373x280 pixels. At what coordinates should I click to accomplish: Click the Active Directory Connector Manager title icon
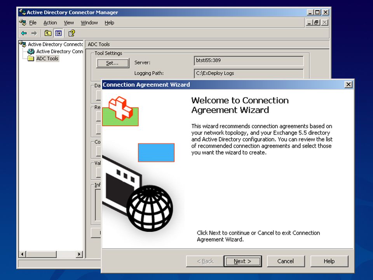click(x=23, y=12)
